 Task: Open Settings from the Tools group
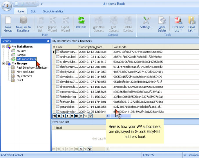coord(146,24)
